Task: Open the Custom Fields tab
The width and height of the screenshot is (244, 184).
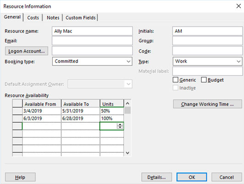Action: [x=80, y=17]
